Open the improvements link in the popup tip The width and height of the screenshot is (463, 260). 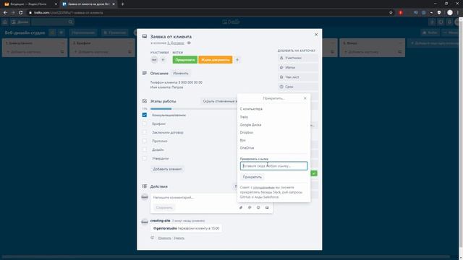[x=263, y=188]
